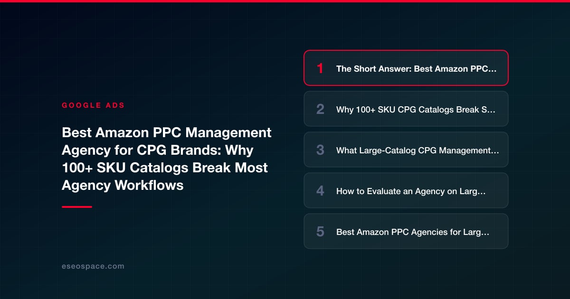Click the eseospace.com site text
Viewport: 570px width, 299px height.
[x=93, y=266]
